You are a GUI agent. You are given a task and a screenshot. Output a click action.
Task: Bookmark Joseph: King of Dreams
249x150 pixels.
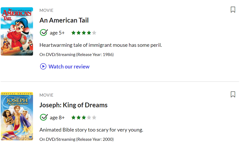(233, 94)
